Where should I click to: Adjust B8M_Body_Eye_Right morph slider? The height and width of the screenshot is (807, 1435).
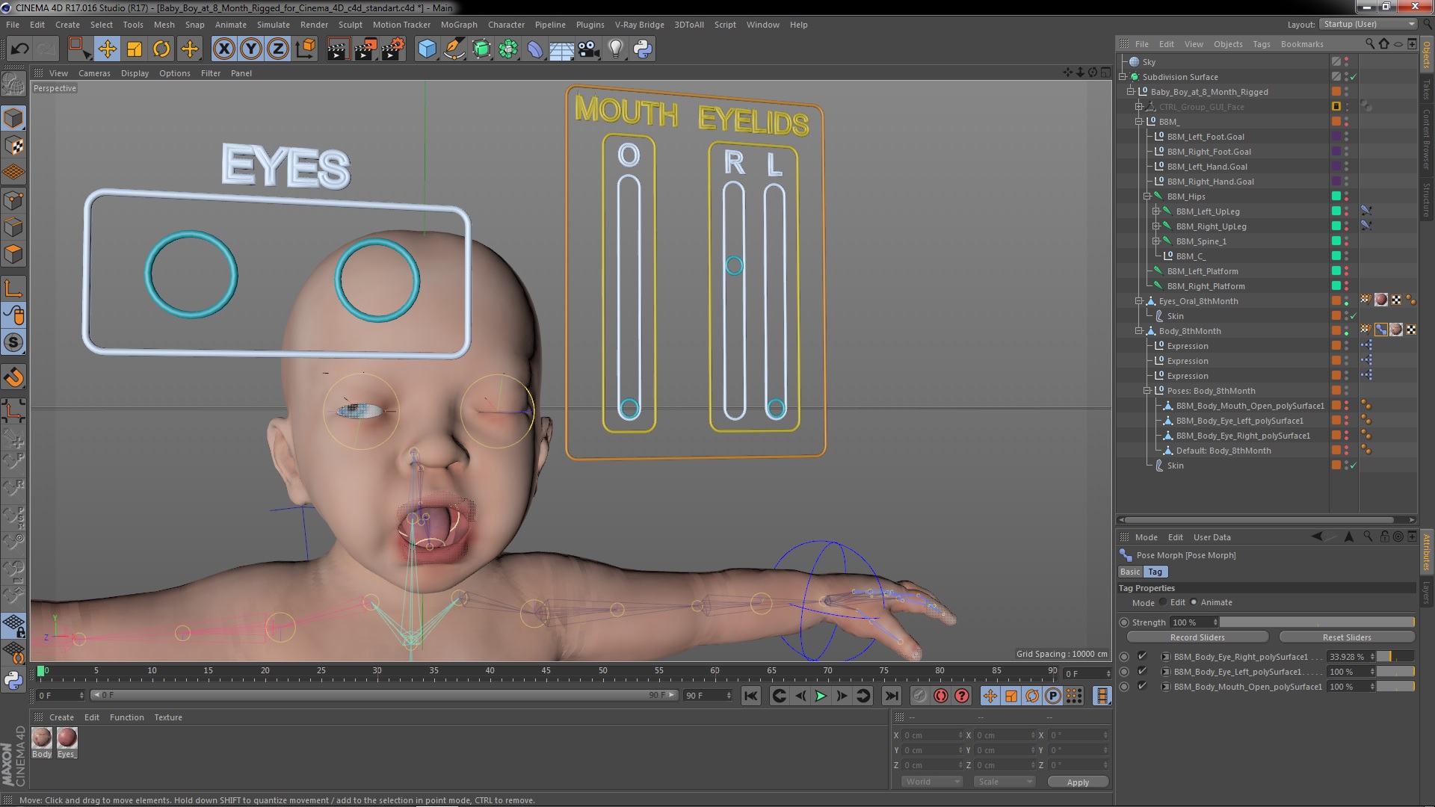tap(1395, 657)
